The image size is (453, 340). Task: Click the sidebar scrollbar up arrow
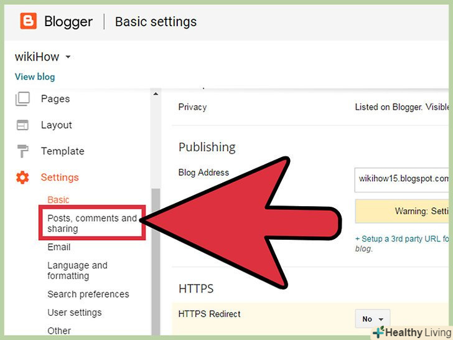click(x=156, y=94)
